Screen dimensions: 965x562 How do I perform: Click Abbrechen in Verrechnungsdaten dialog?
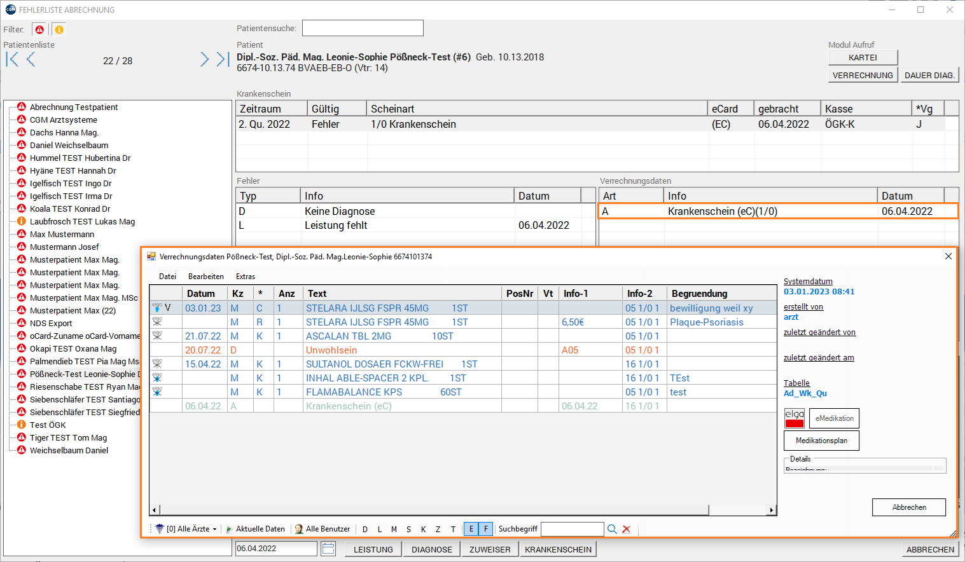coord(909,507)
